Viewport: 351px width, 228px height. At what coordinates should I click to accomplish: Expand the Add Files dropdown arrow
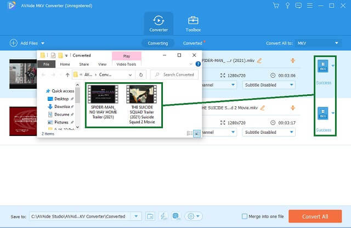pos(43,43)
